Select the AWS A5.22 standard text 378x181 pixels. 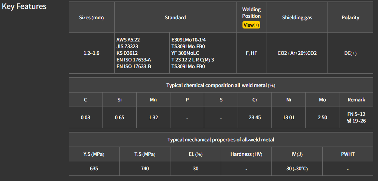(x=128, y=40)
